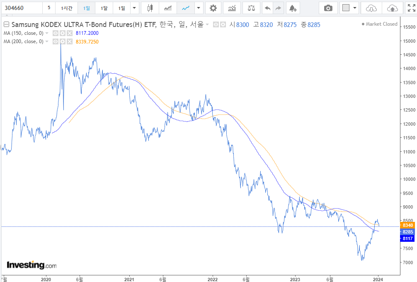Click the Samsung KODEX ULTRA T-Bond title
417x282 pixels.
(84, 25)
